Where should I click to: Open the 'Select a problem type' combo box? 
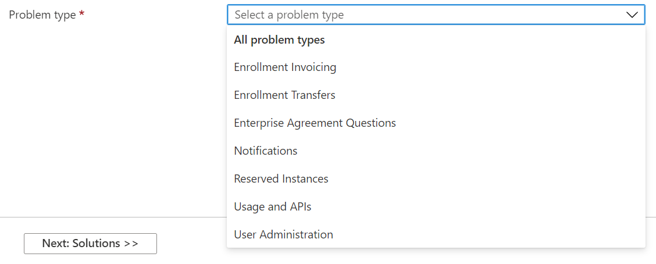click(435, 15)
